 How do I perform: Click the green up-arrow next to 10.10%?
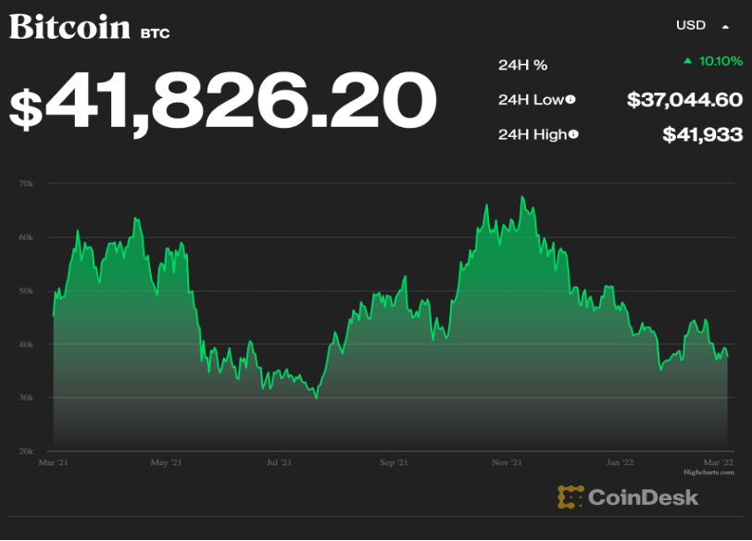click(688, 60)
